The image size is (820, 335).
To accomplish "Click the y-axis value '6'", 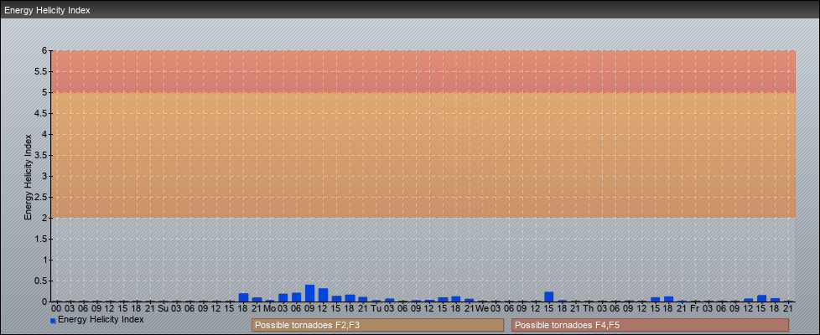I will [44, 51].
